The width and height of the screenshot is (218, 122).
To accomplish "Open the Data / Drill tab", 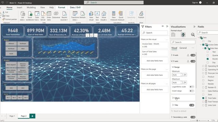I will coord(75,7).
